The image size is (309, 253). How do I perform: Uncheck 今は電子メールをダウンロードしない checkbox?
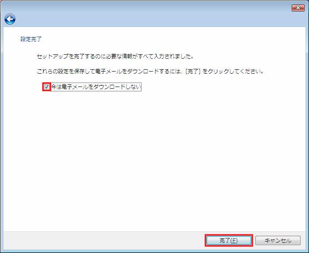tap(47, 87)
